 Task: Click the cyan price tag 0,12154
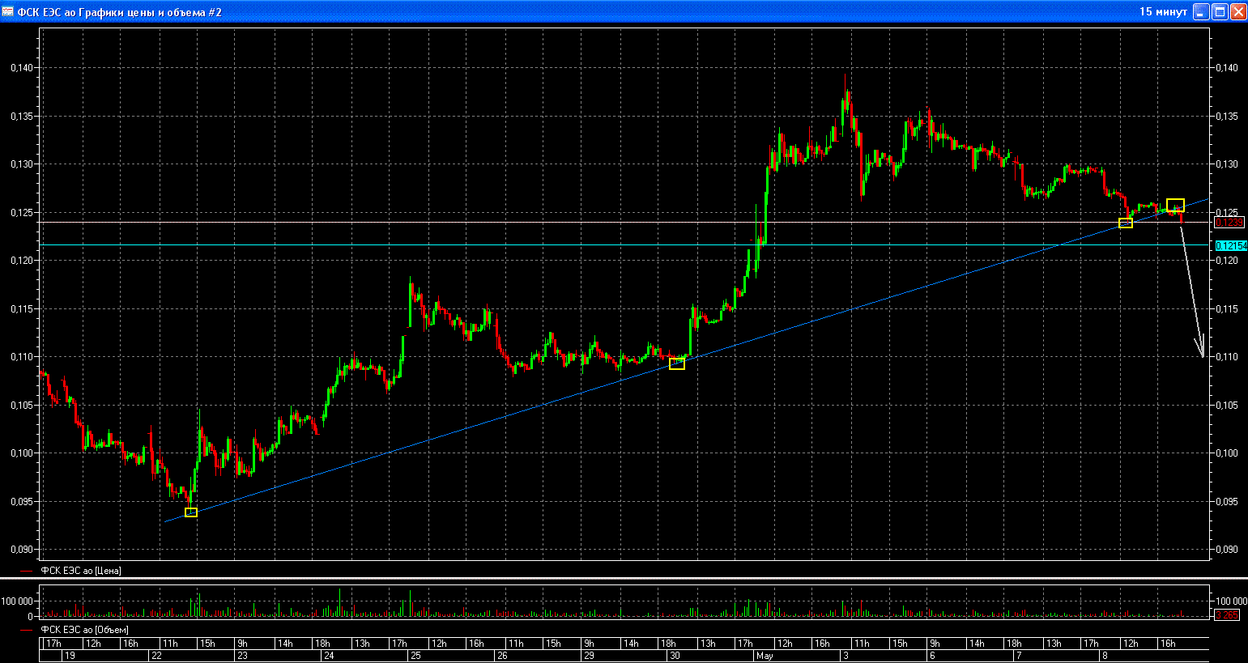[x=1231, y=245]
